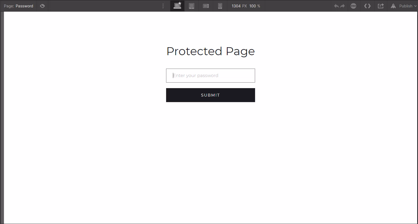Click the Enter your password field

click(210, 75)
